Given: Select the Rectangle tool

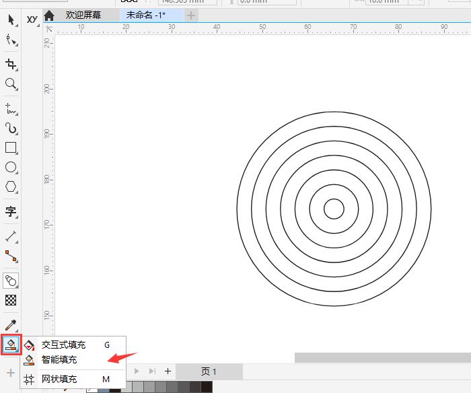Looking at the screenshot, I should tap(11, 148).
